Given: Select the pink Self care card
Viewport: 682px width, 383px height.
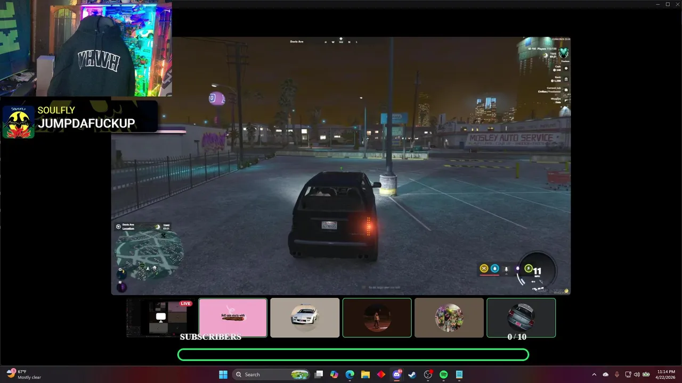Looking at the screenshot, I should (233, 318).
